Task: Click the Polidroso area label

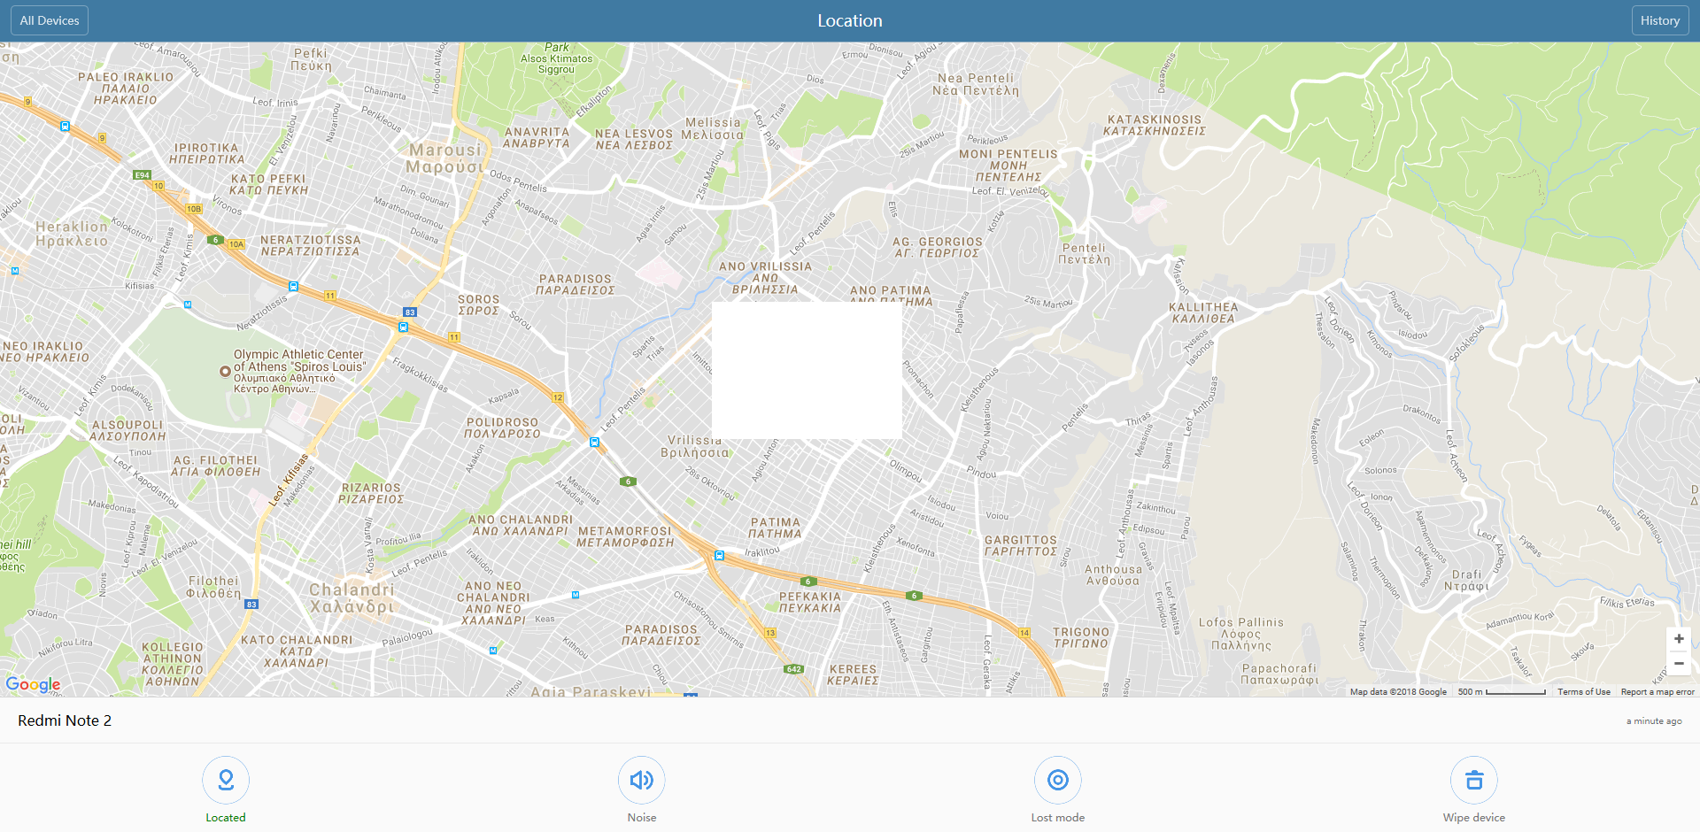Action: click(x=502, y=428)
